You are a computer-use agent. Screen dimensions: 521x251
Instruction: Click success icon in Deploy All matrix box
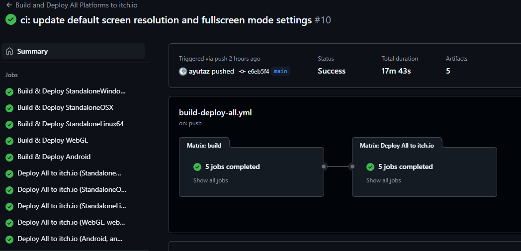(x=370, y=167)
